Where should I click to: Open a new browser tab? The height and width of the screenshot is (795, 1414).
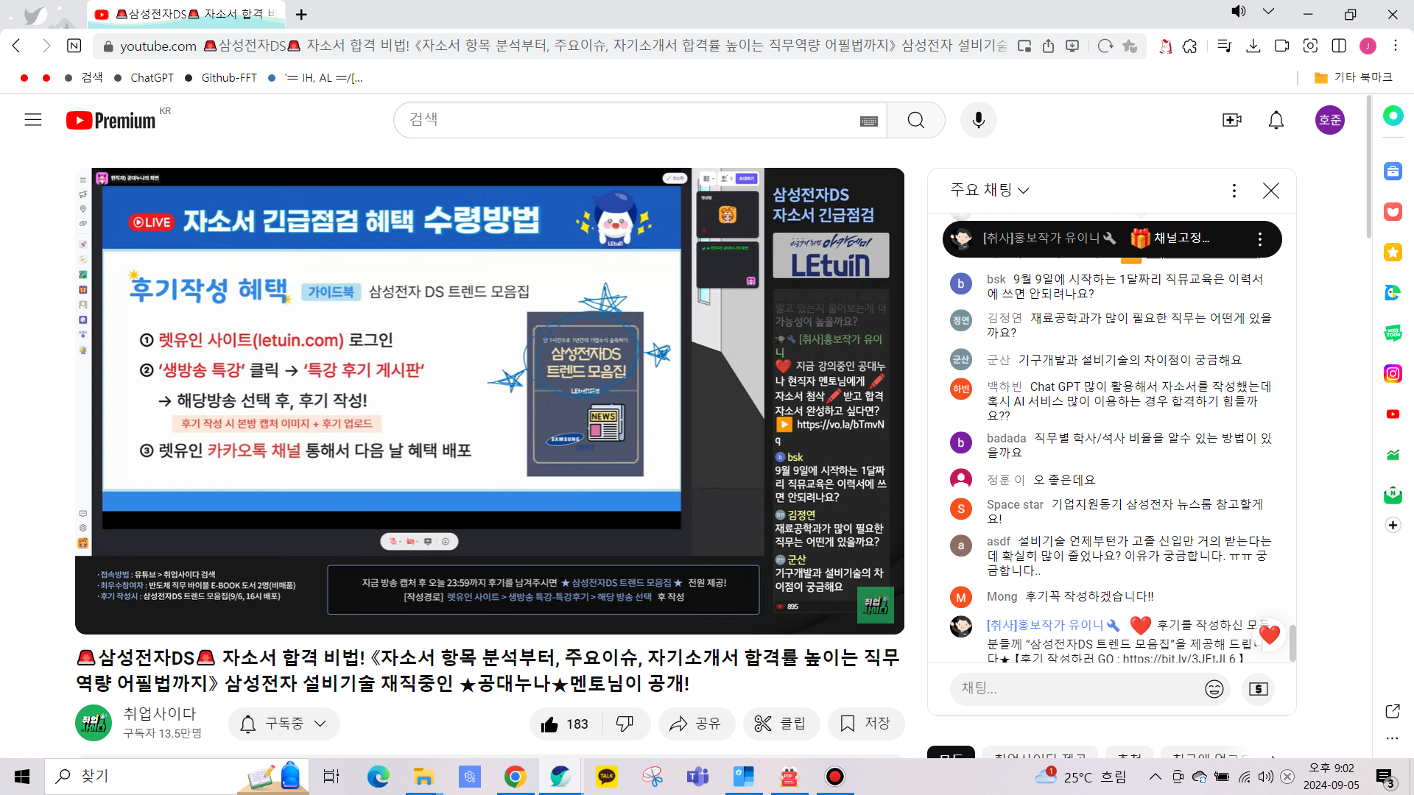[x=301, y=14]
